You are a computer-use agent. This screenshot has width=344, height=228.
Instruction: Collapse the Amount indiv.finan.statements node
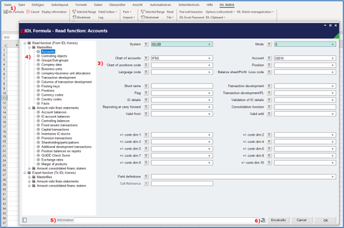[29, 108]
